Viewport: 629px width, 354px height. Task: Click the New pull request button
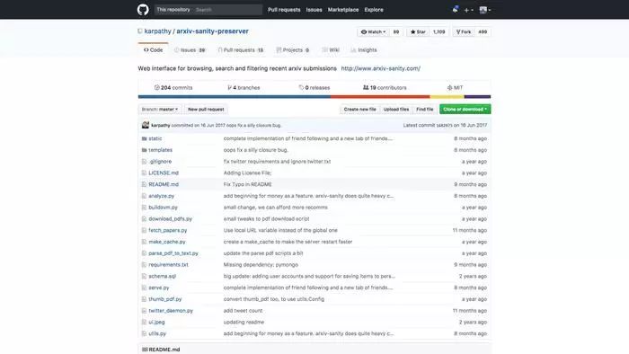pyautogui.click(x=206, y=109)
